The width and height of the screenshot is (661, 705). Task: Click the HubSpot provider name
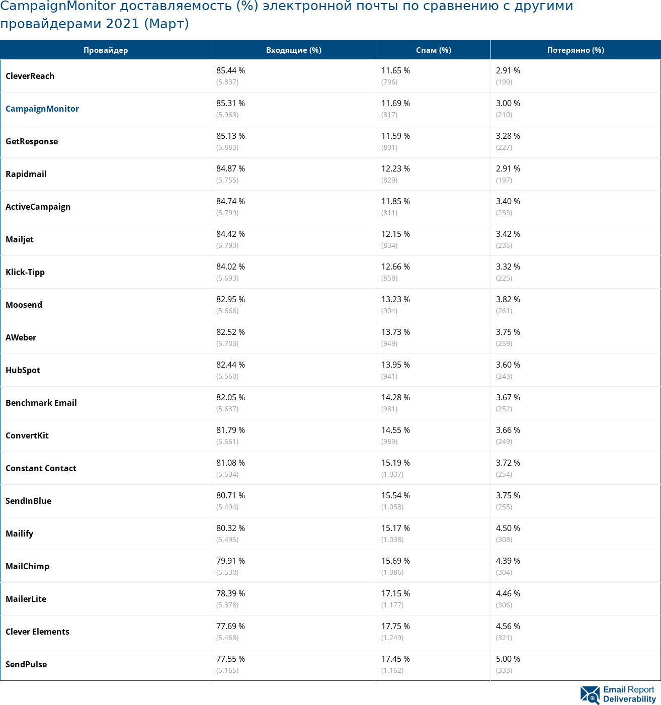click(x=23, y=370)
